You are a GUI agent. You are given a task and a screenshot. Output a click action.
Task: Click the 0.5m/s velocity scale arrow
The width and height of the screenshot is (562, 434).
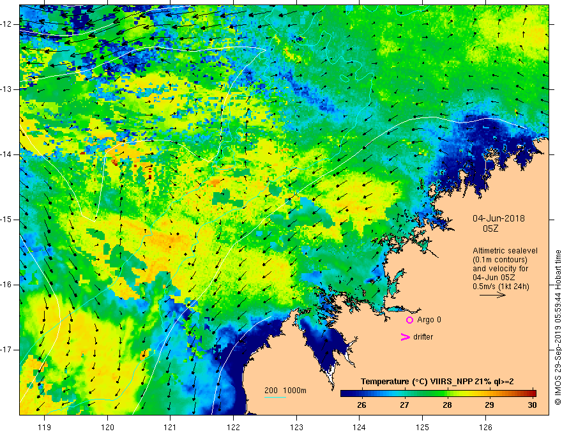tap(492, 295)
